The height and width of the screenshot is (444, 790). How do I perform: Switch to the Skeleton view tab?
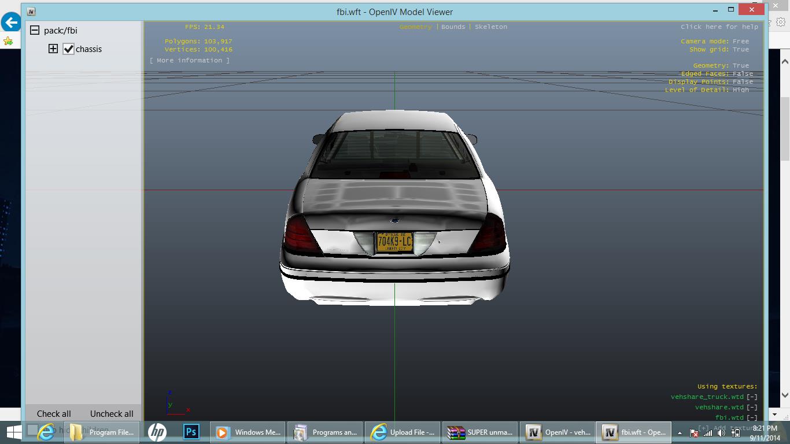pyautogui.click(x=490, y=27)
